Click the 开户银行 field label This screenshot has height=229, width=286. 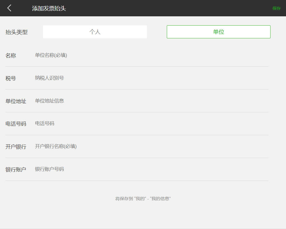(16, 147)
